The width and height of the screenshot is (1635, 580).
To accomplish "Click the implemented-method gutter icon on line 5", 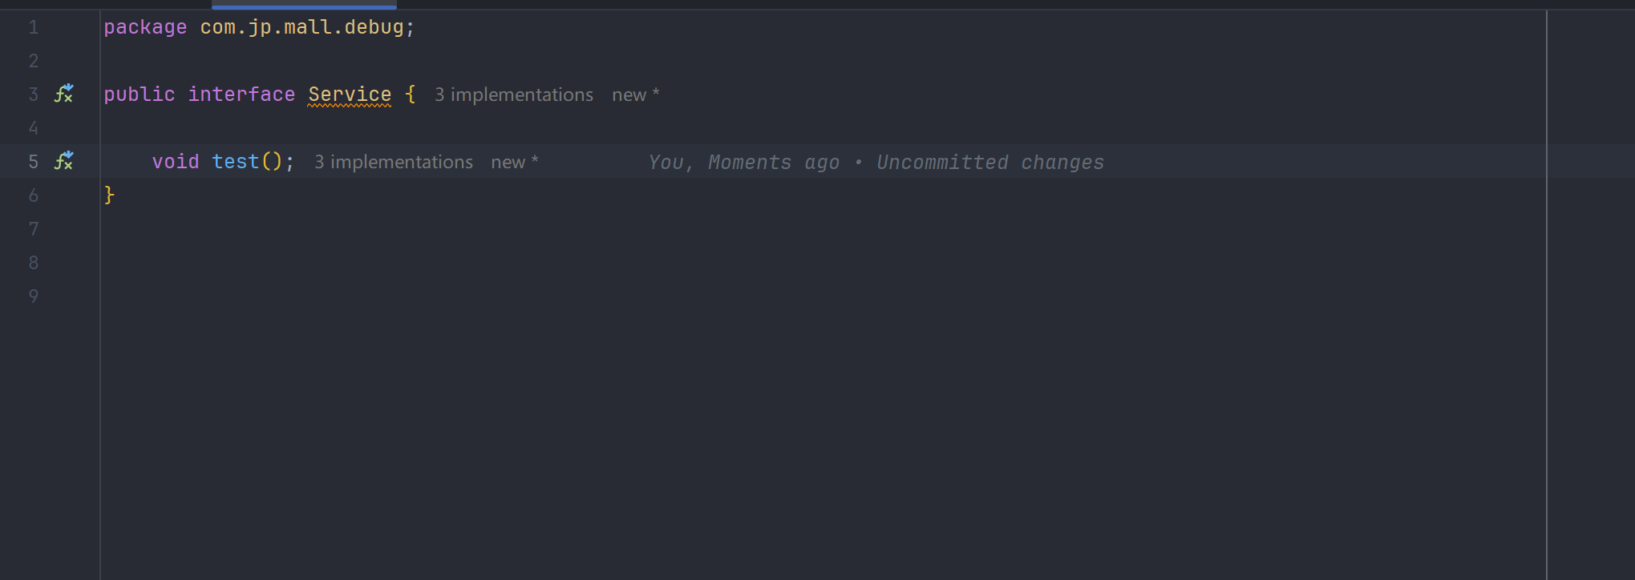I will [63, 162].
